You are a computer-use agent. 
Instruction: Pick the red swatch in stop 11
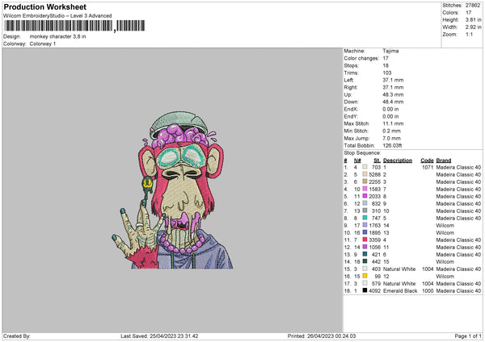(x=365, y=240)
